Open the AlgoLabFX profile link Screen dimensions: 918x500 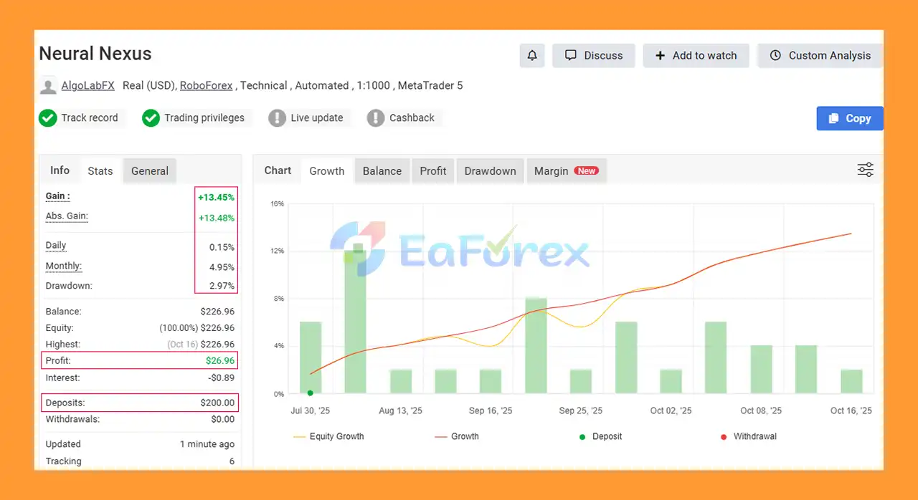tap(87, 86)
